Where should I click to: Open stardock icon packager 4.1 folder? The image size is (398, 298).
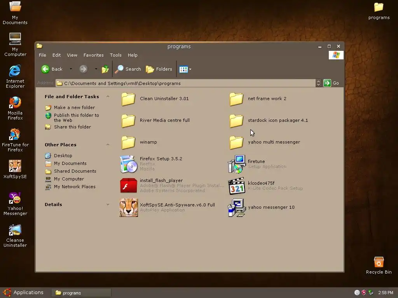(236, 121)
